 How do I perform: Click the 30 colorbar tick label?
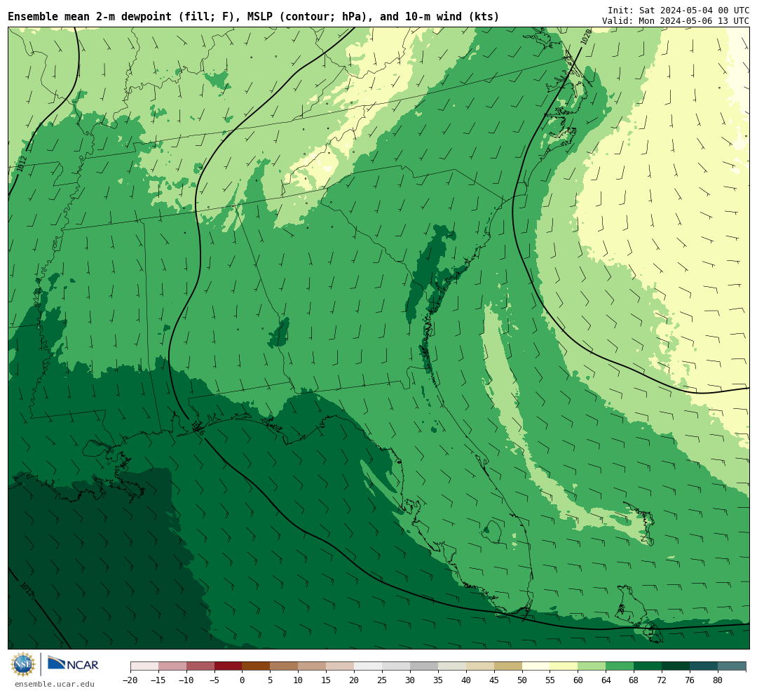(x=410, y=680)
